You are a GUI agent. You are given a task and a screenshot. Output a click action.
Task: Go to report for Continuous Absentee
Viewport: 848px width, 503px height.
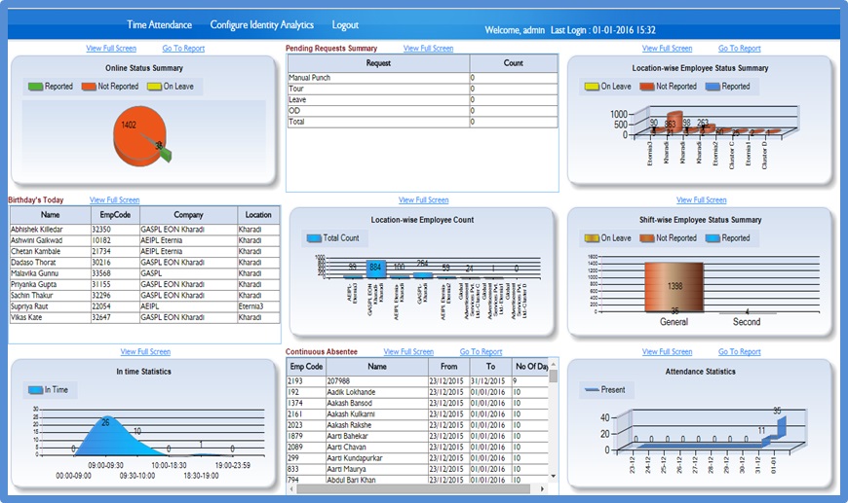pos(481,351)
